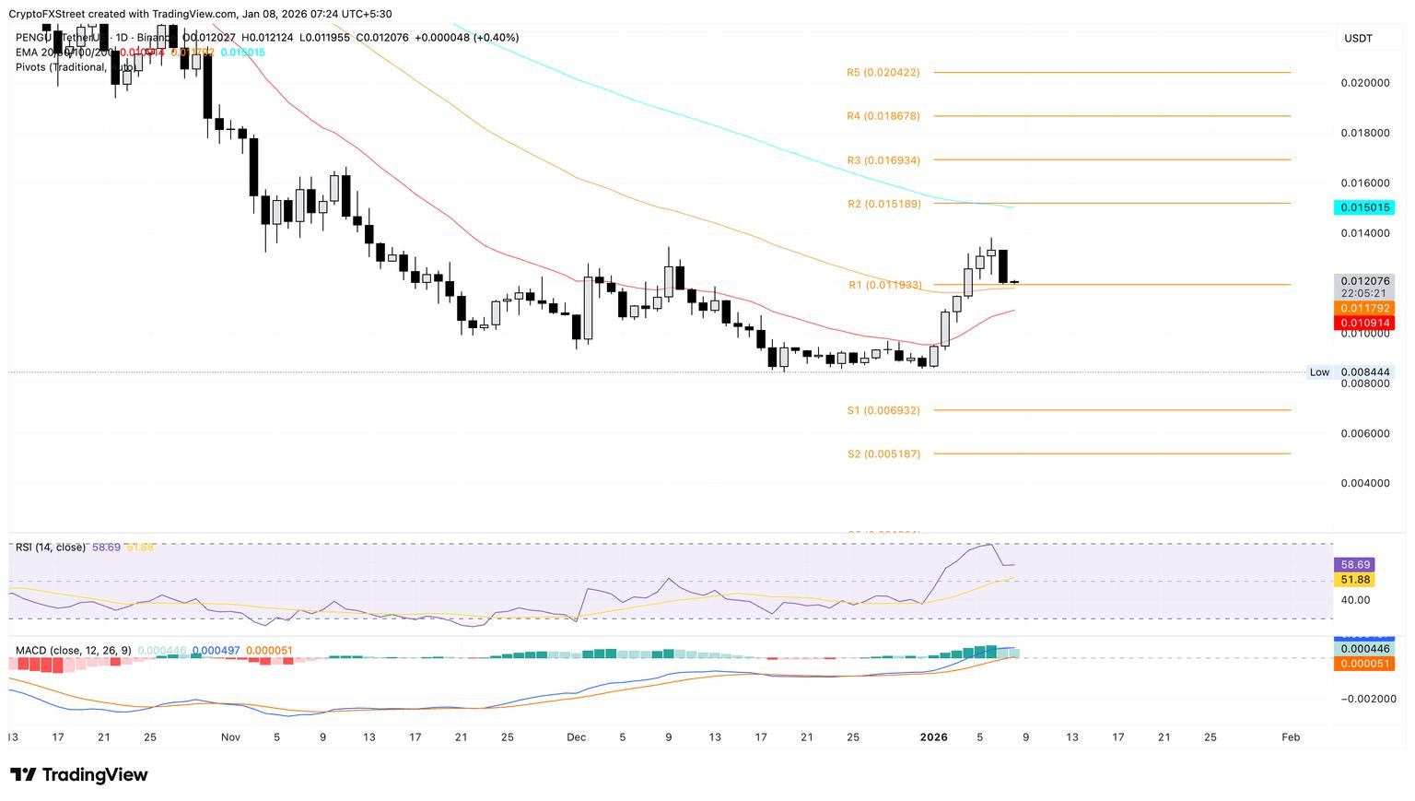The width and height of the screenshot is (1415, 801).
Task: Click the cyan 0.015015 EMA price tag
Action: tap(1363, 208)
